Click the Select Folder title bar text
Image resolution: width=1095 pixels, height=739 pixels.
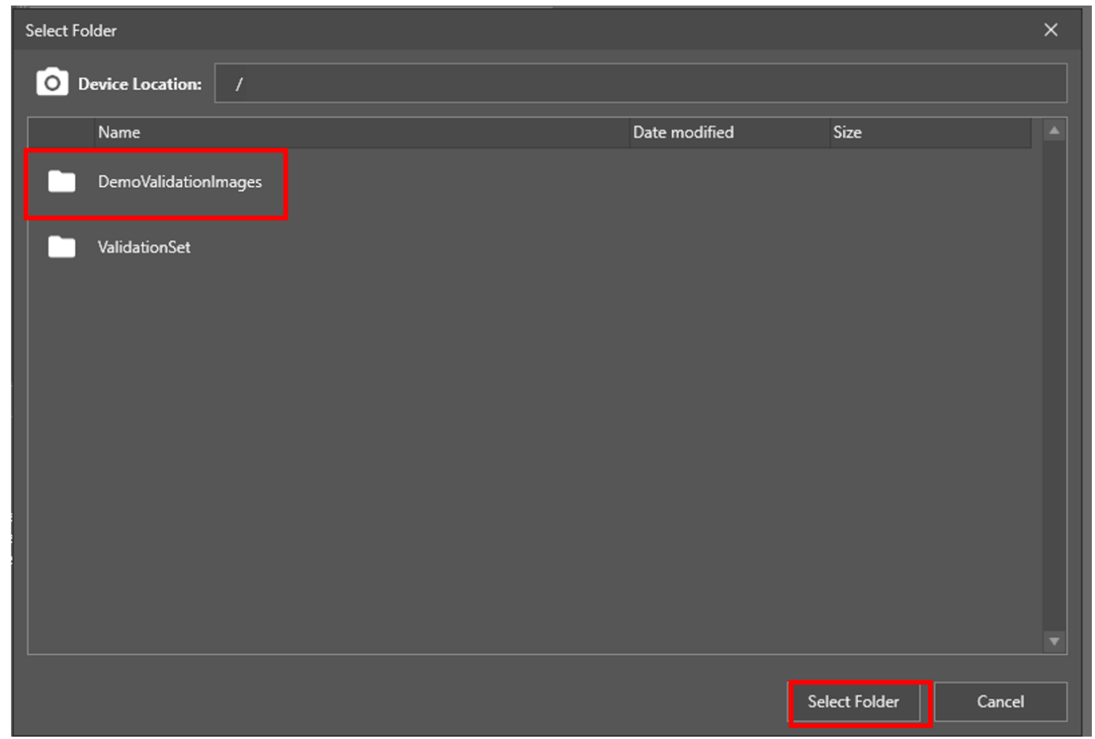pos(71,30)
